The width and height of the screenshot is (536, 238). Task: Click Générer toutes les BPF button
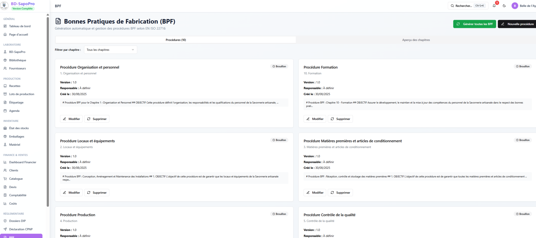coord(475,24)
